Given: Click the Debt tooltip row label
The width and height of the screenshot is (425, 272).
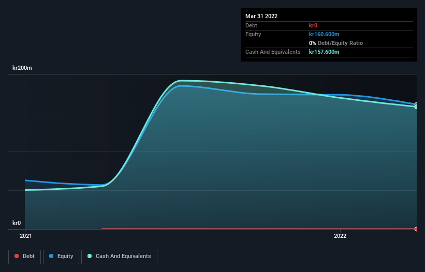Looking at the screenshot, I should click(251, 25).
